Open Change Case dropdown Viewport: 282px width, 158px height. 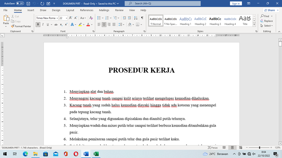[83, 18]
